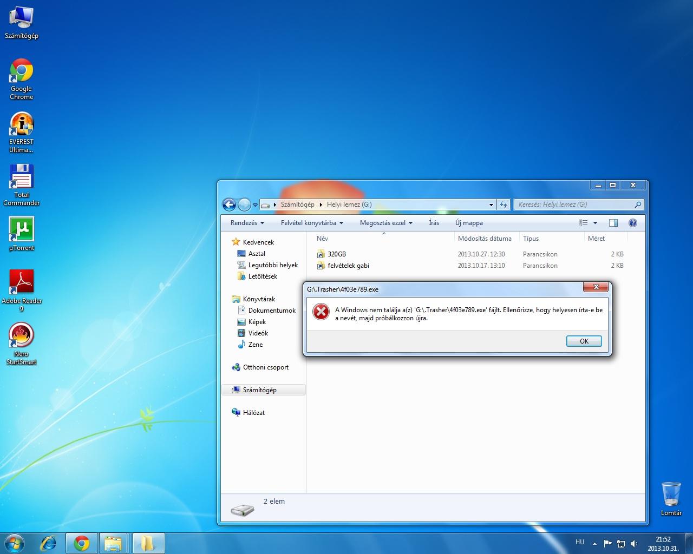Sort by the Módosítás dátuma column header

[x=487, y=239]
